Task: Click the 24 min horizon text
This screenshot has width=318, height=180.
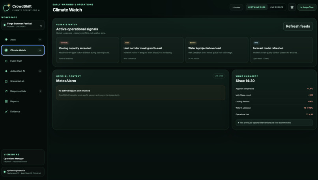Action: point(194,59)
